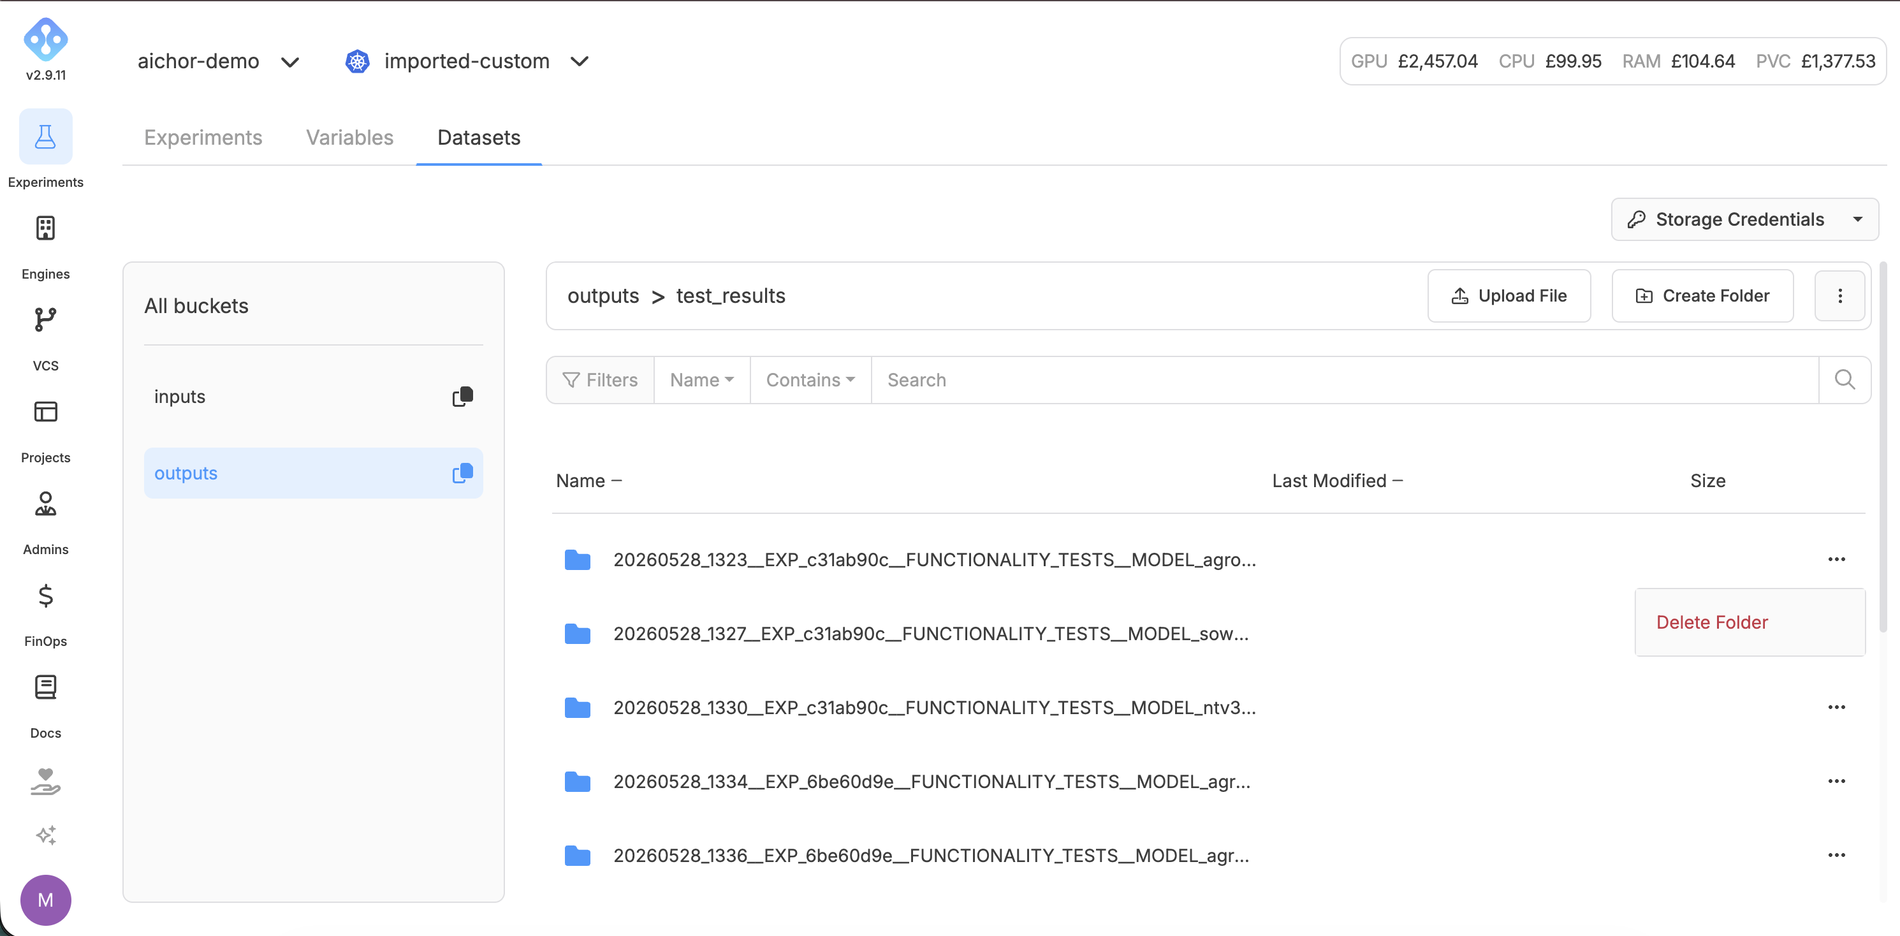This screenshot has width=1900, height=936.
Task: Select the outputs bucket
Action: (314, 473)
